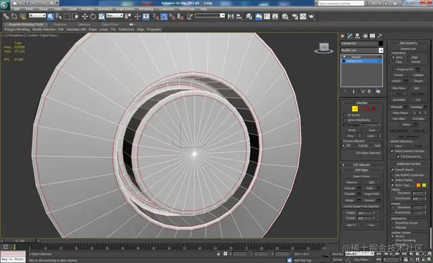The image size is (433, 263).
Task: Open the Material Editor icon
Action: (x=285, y=16)
